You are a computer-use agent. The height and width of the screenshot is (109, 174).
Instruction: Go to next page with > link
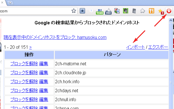tap(30, 47)
